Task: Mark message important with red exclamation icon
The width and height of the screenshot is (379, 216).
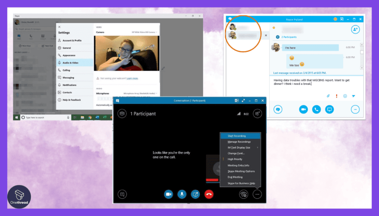Action: point(336,96)
